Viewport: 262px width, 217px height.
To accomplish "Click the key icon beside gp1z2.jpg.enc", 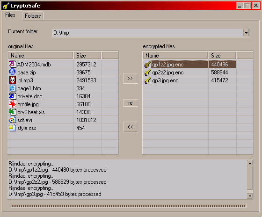I will [147, 65].
